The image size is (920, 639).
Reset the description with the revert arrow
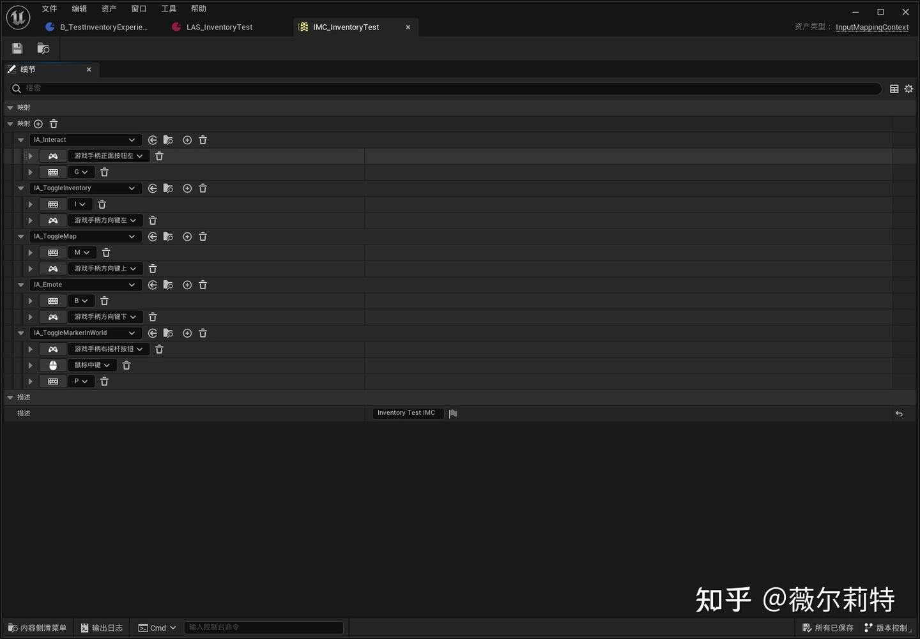pos(899,414)
